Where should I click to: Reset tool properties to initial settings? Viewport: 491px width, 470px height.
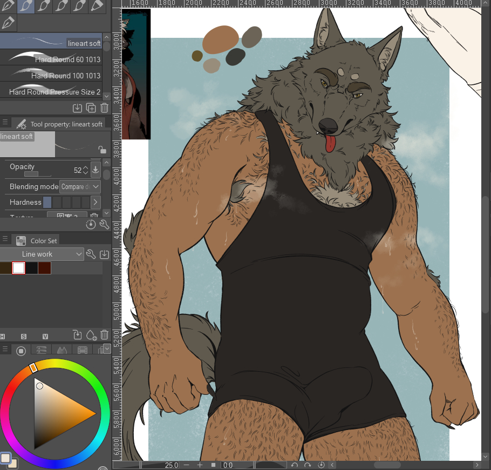tap(91, 224)
